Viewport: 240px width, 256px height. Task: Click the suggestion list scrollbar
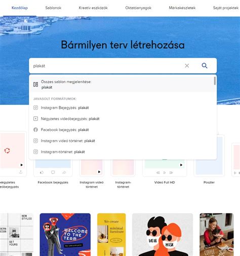[x=215, y=81]
